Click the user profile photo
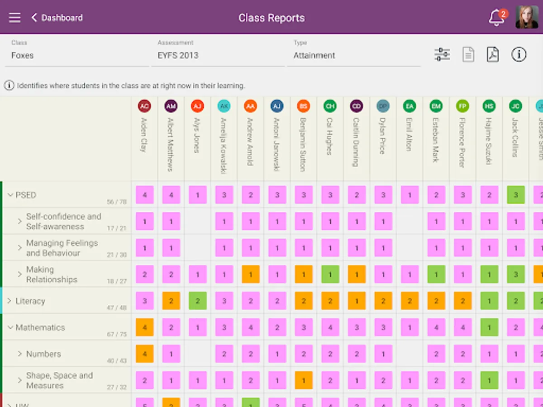 tap(527, 18)
